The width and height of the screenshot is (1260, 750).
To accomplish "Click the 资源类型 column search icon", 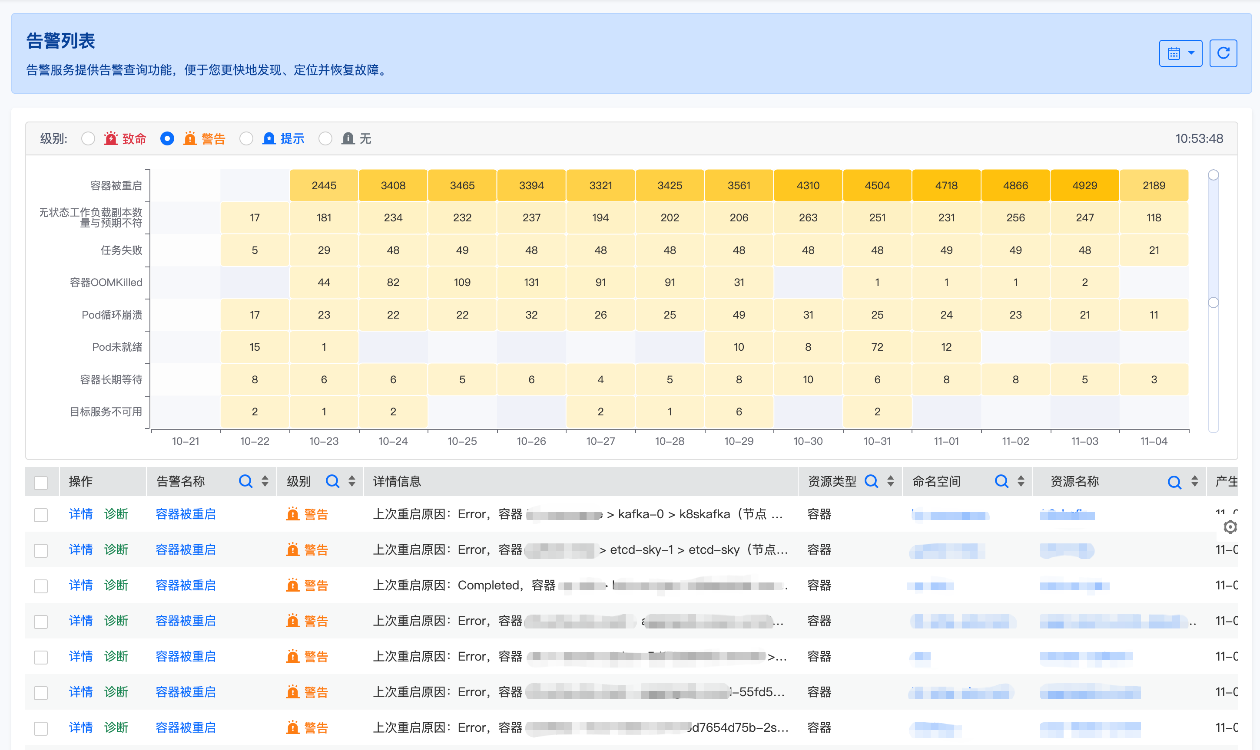I will coord(871,481).
